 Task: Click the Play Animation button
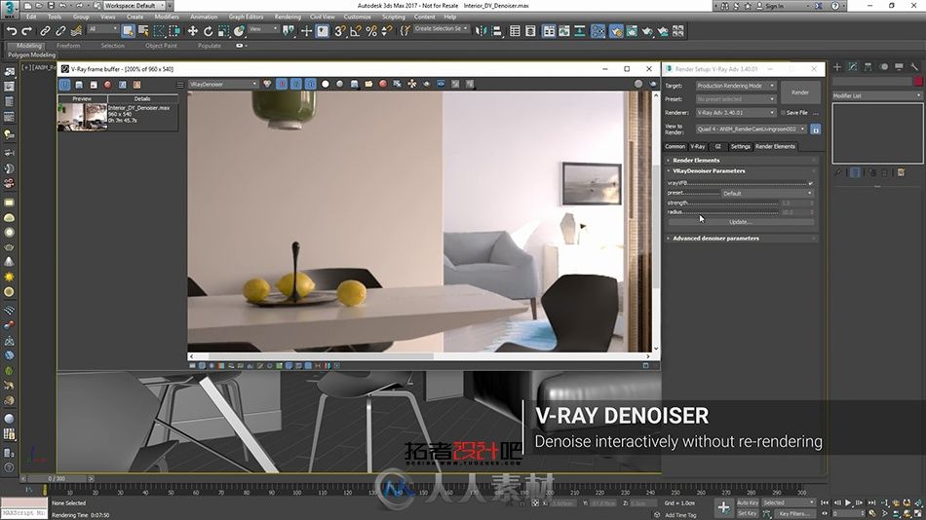click(x=848, y=502)
